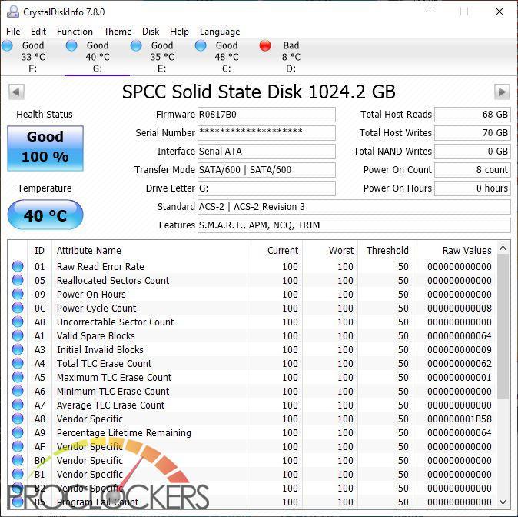Click Power On Count value 8 count
This screenshot has width=518, height=517.
(472, 170)
